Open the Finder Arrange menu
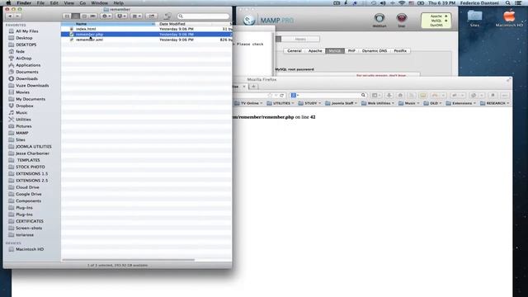The width and height of the screenshot is (528, 297). coord(136,16)
